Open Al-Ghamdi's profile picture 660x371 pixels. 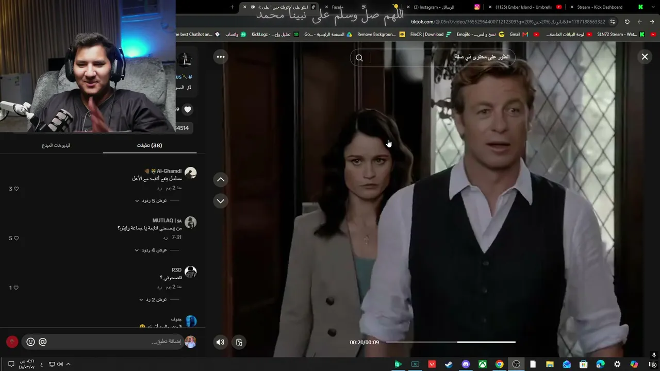pos(190,173)
